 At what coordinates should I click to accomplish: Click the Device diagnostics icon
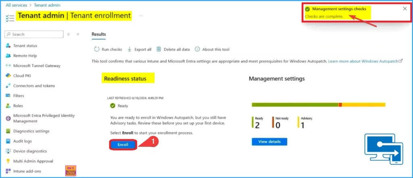pyautogui.click(x=8, y=151)
